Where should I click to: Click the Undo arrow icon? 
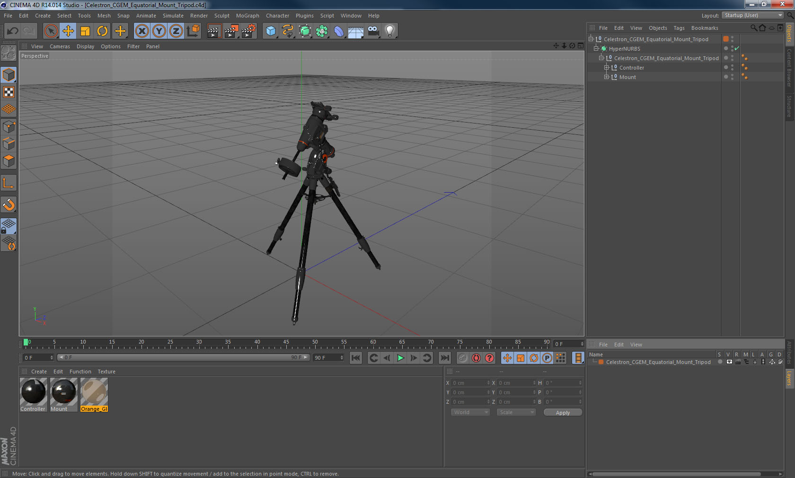13,31
